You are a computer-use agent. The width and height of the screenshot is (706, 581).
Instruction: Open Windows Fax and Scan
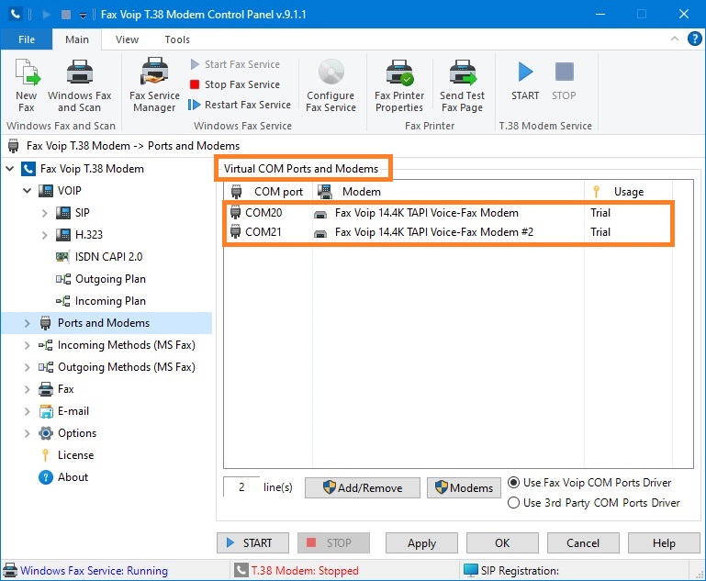pyautogui.click(x=79, y=85)
